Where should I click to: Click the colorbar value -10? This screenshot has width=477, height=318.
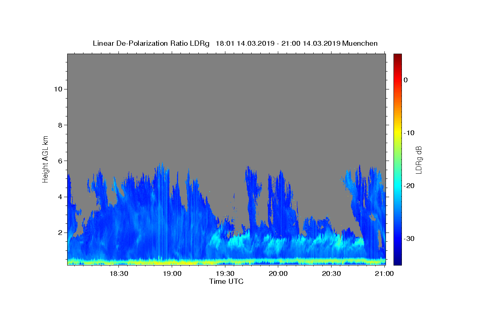click(x=409, y=133)
